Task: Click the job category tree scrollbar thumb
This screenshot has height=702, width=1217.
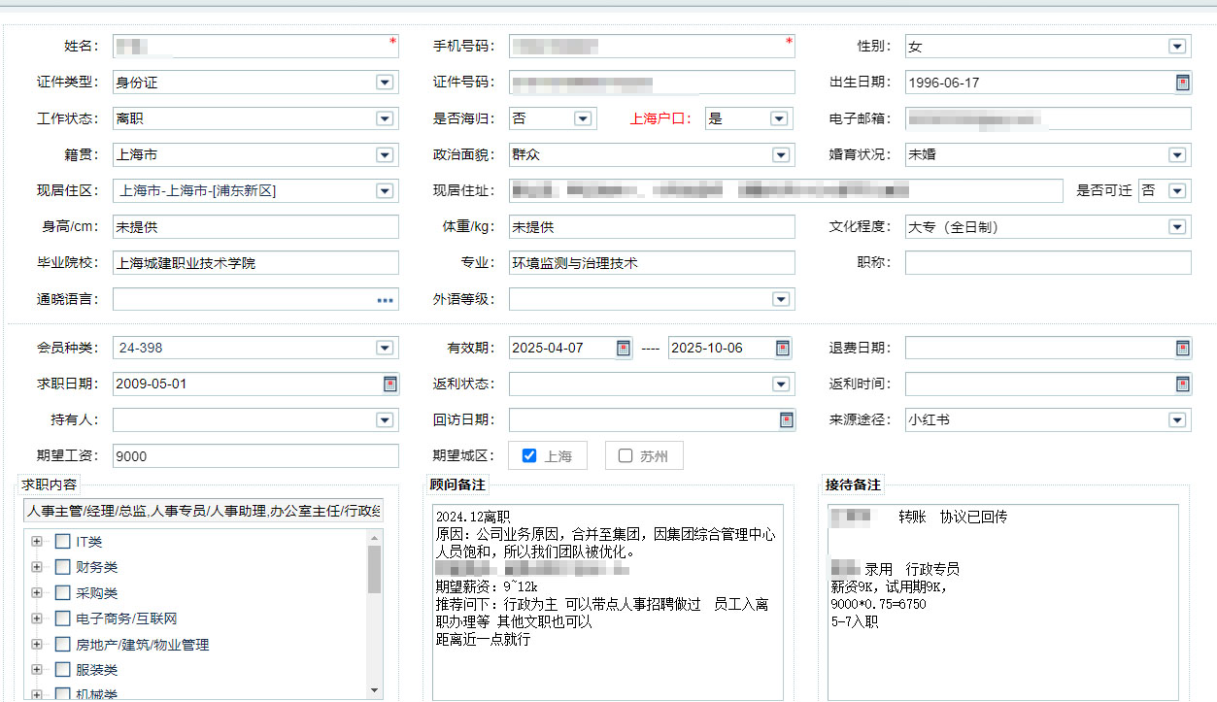Action: (375, 570)
